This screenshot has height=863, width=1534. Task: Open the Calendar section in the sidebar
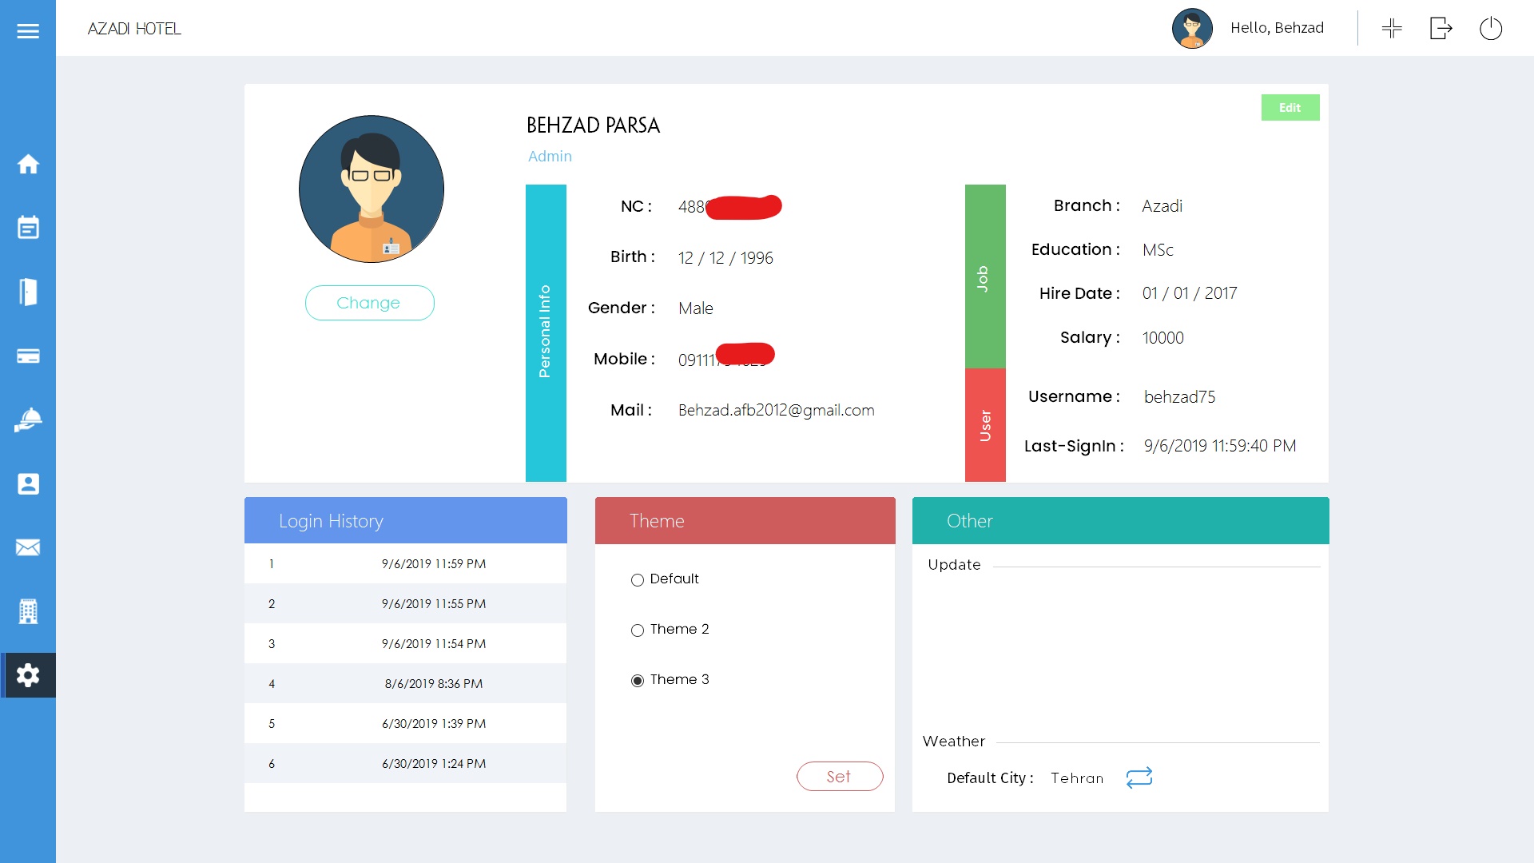[x=29, y=228]
